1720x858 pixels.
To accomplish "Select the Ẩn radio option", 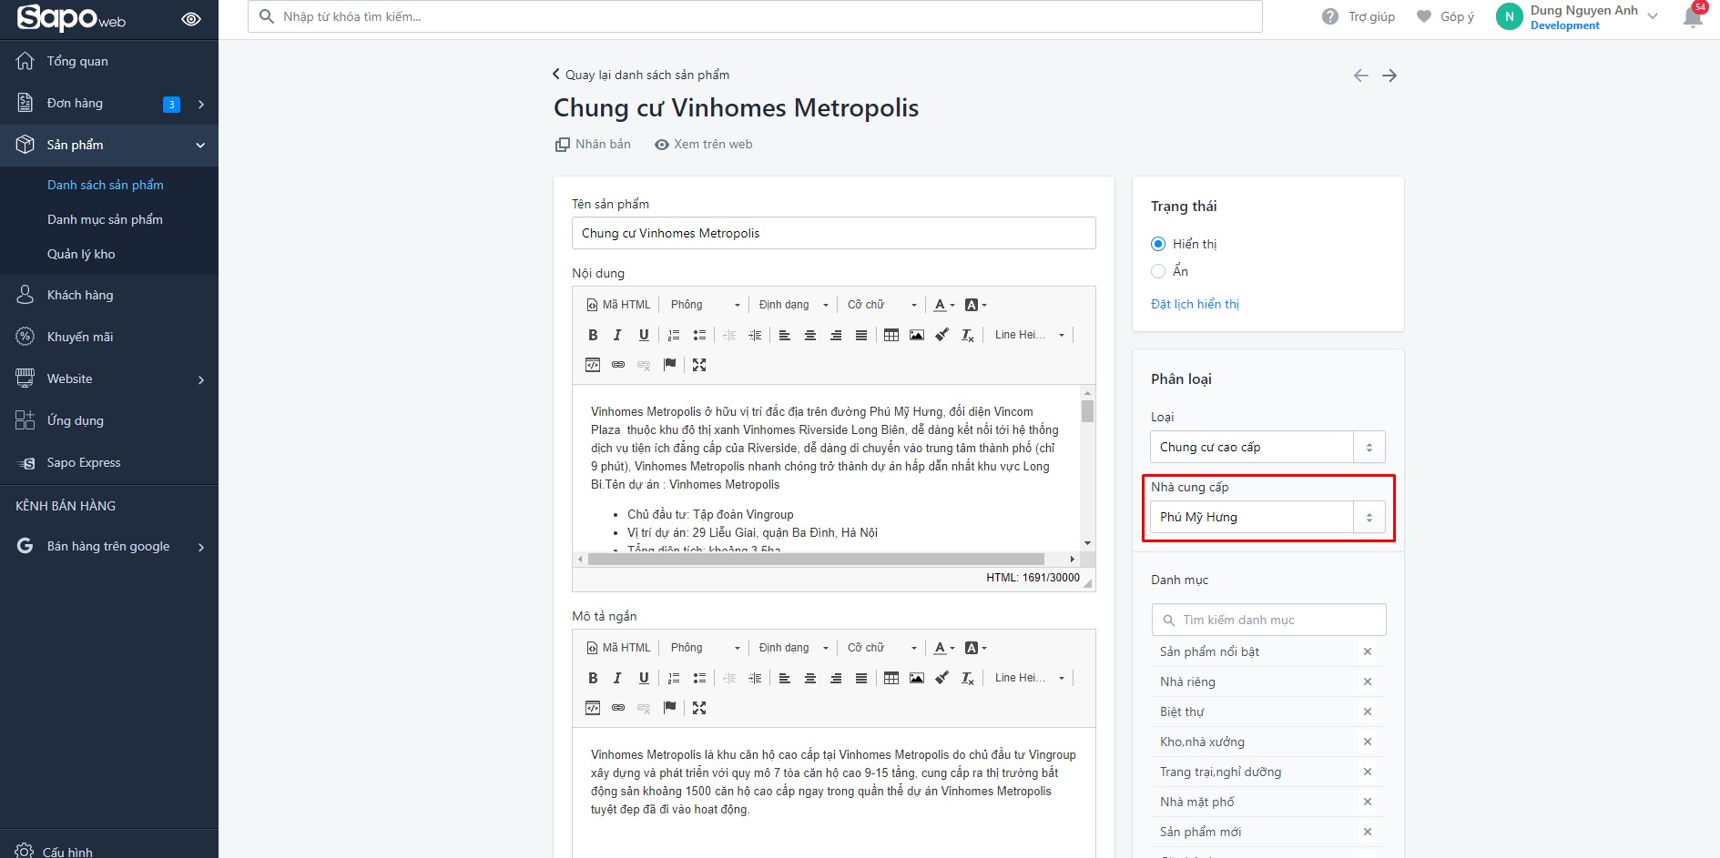I will point(1158,271).
